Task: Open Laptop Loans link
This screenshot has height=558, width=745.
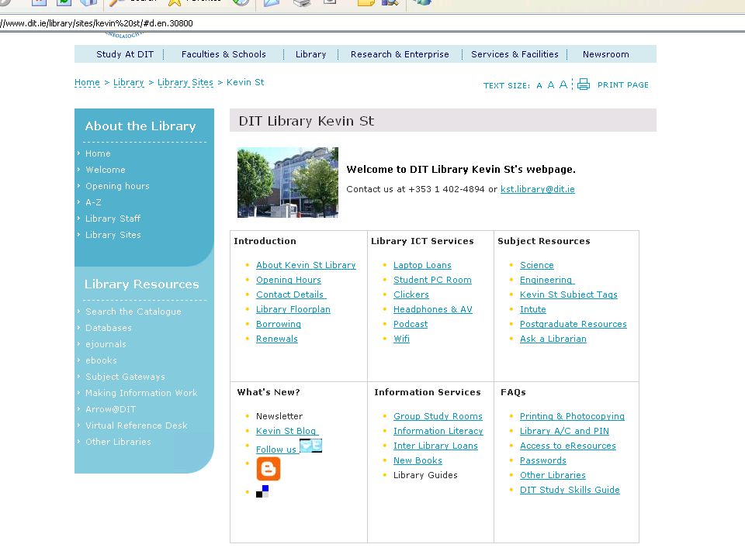Action: tap(422, 265)
